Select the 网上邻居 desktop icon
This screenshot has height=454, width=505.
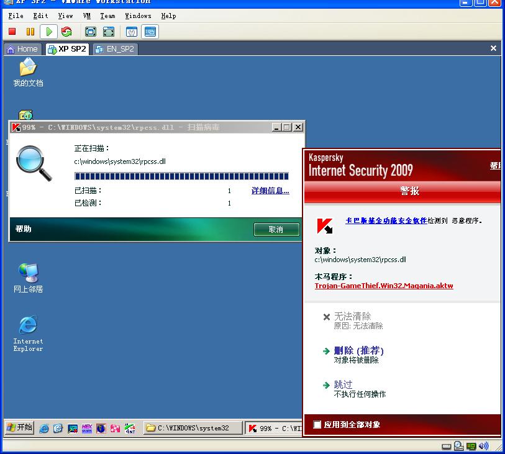pyautogui.click(x=28, y=278)
